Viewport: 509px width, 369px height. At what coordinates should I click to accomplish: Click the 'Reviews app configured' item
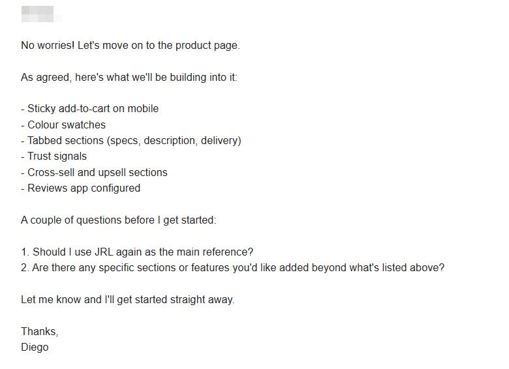[x=81, y=188]
